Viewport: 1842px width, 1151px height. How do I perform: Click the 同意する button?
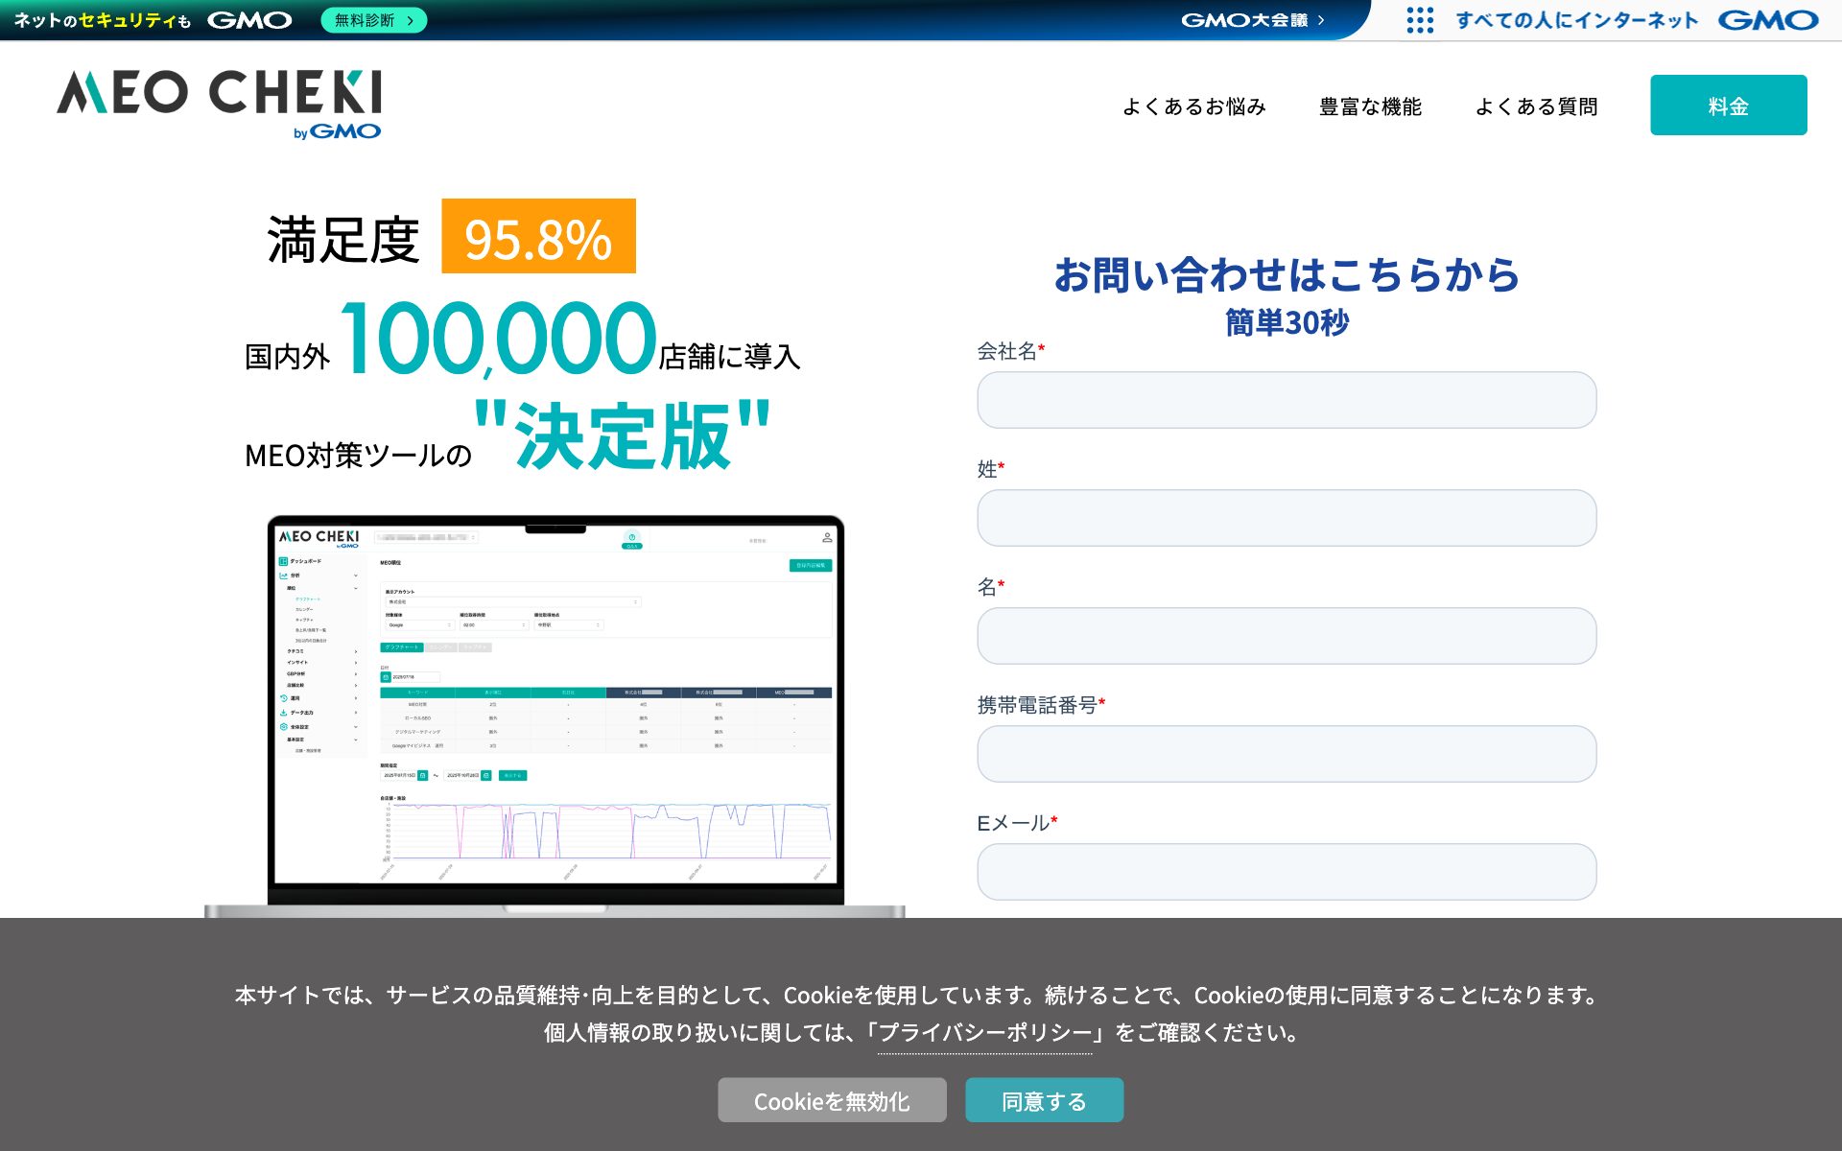pyautogui.click(x=1044, y=1100)
